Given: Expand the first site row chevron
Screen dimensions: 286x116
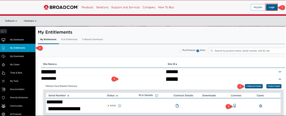Looking at the screenshot, I should click(x=280, y=72).
